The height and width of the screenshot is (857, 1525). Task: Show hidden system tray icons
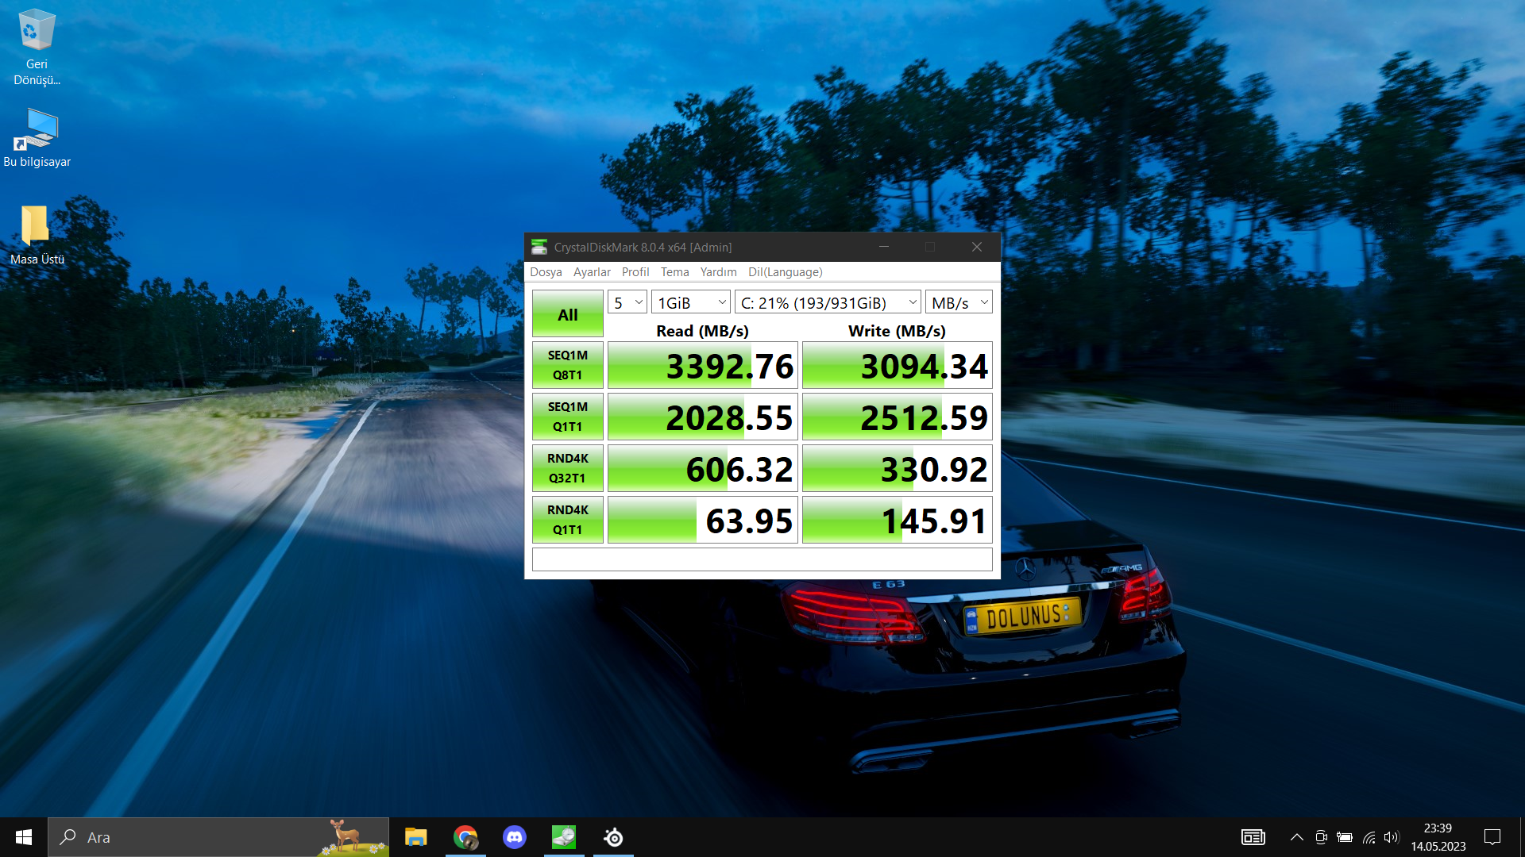click(x=1296, y=837)
